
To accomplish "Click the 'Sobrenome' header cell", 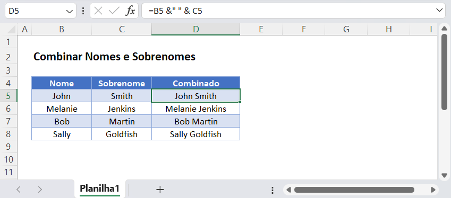I will (122, 83).
